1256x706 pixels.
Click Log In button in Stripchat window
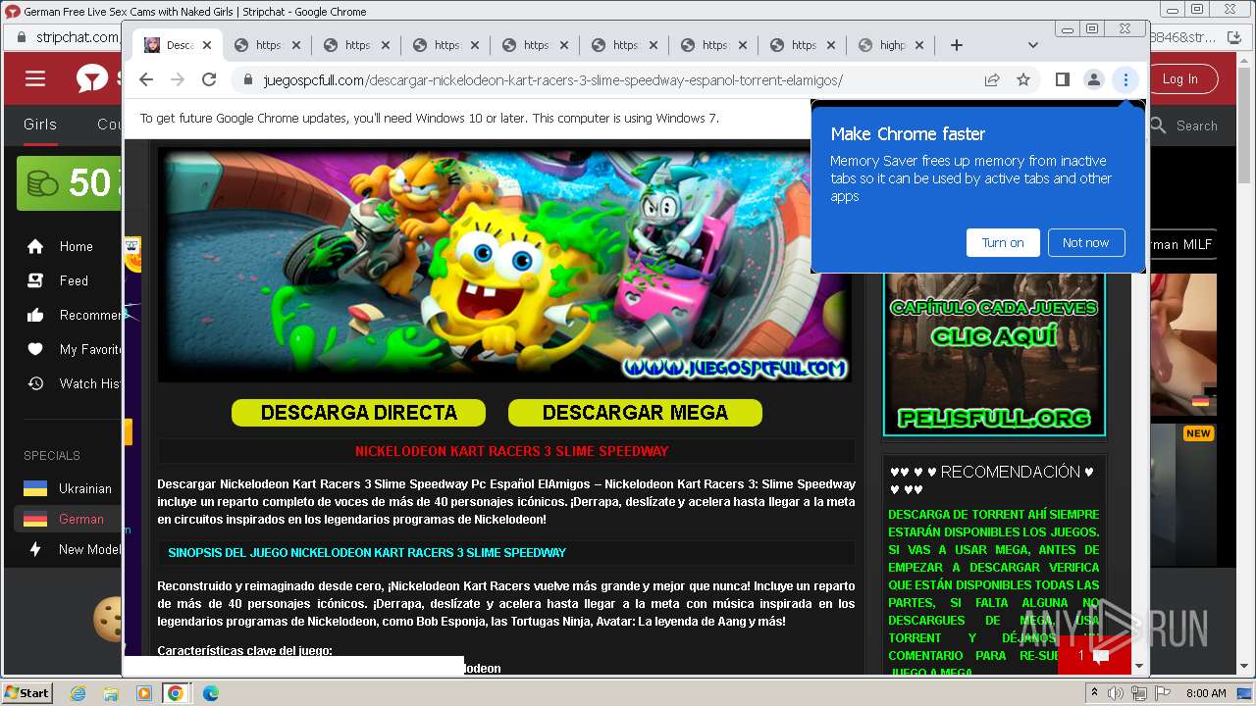[x=1179, y=79]
